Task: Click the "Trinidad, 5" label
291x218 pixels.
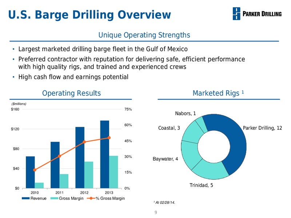Action: click(x=202, y=185)
